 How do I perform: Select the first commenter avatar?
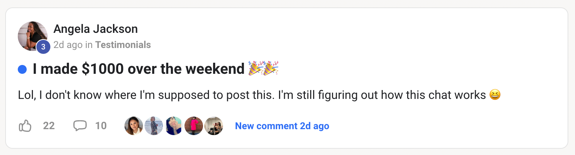pyautogui.click(x=134, y=126)
